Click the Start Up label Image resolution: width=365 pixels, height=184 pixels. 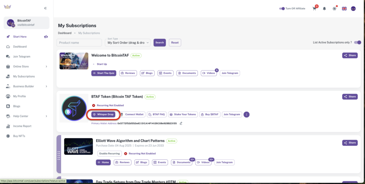[102, 64]
